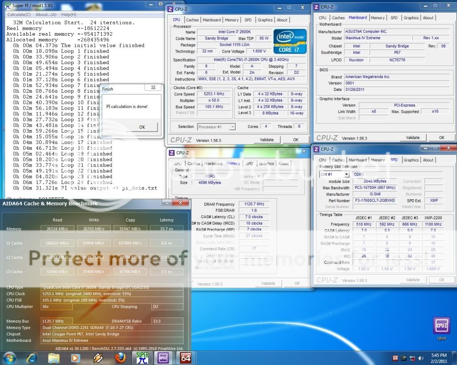Switch to Super PI taskbar button
The image size is (457, 365).
(x=142, y=357)
